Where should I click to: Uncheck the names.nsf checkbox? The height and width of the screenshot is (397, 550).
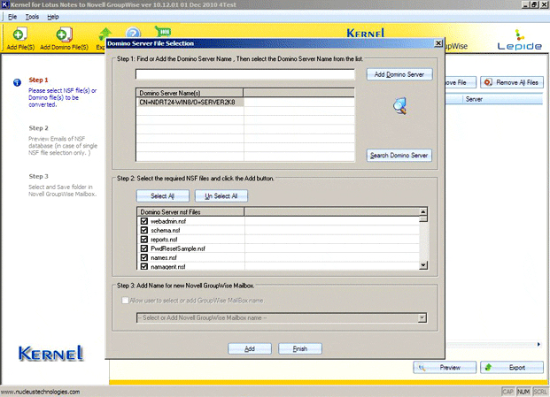143,257
